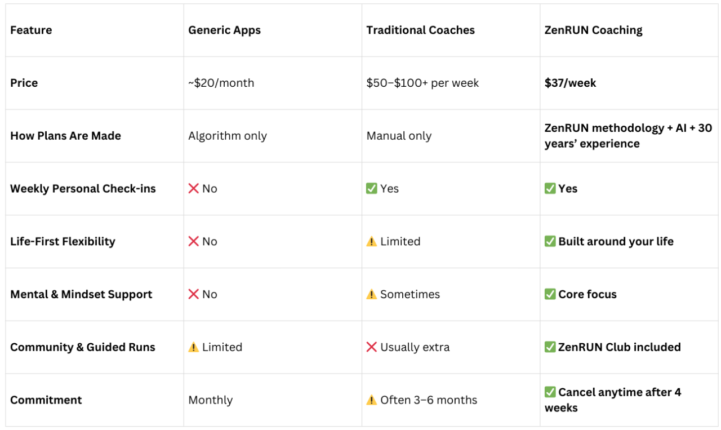This screenshot has height=430, width=721.
Task: Click the Mental & Mindset Support row label
Action: (x=81, y=294)
